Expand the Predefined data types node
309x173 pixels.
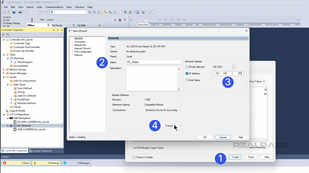pyautogui.click(x=12, y=99)
